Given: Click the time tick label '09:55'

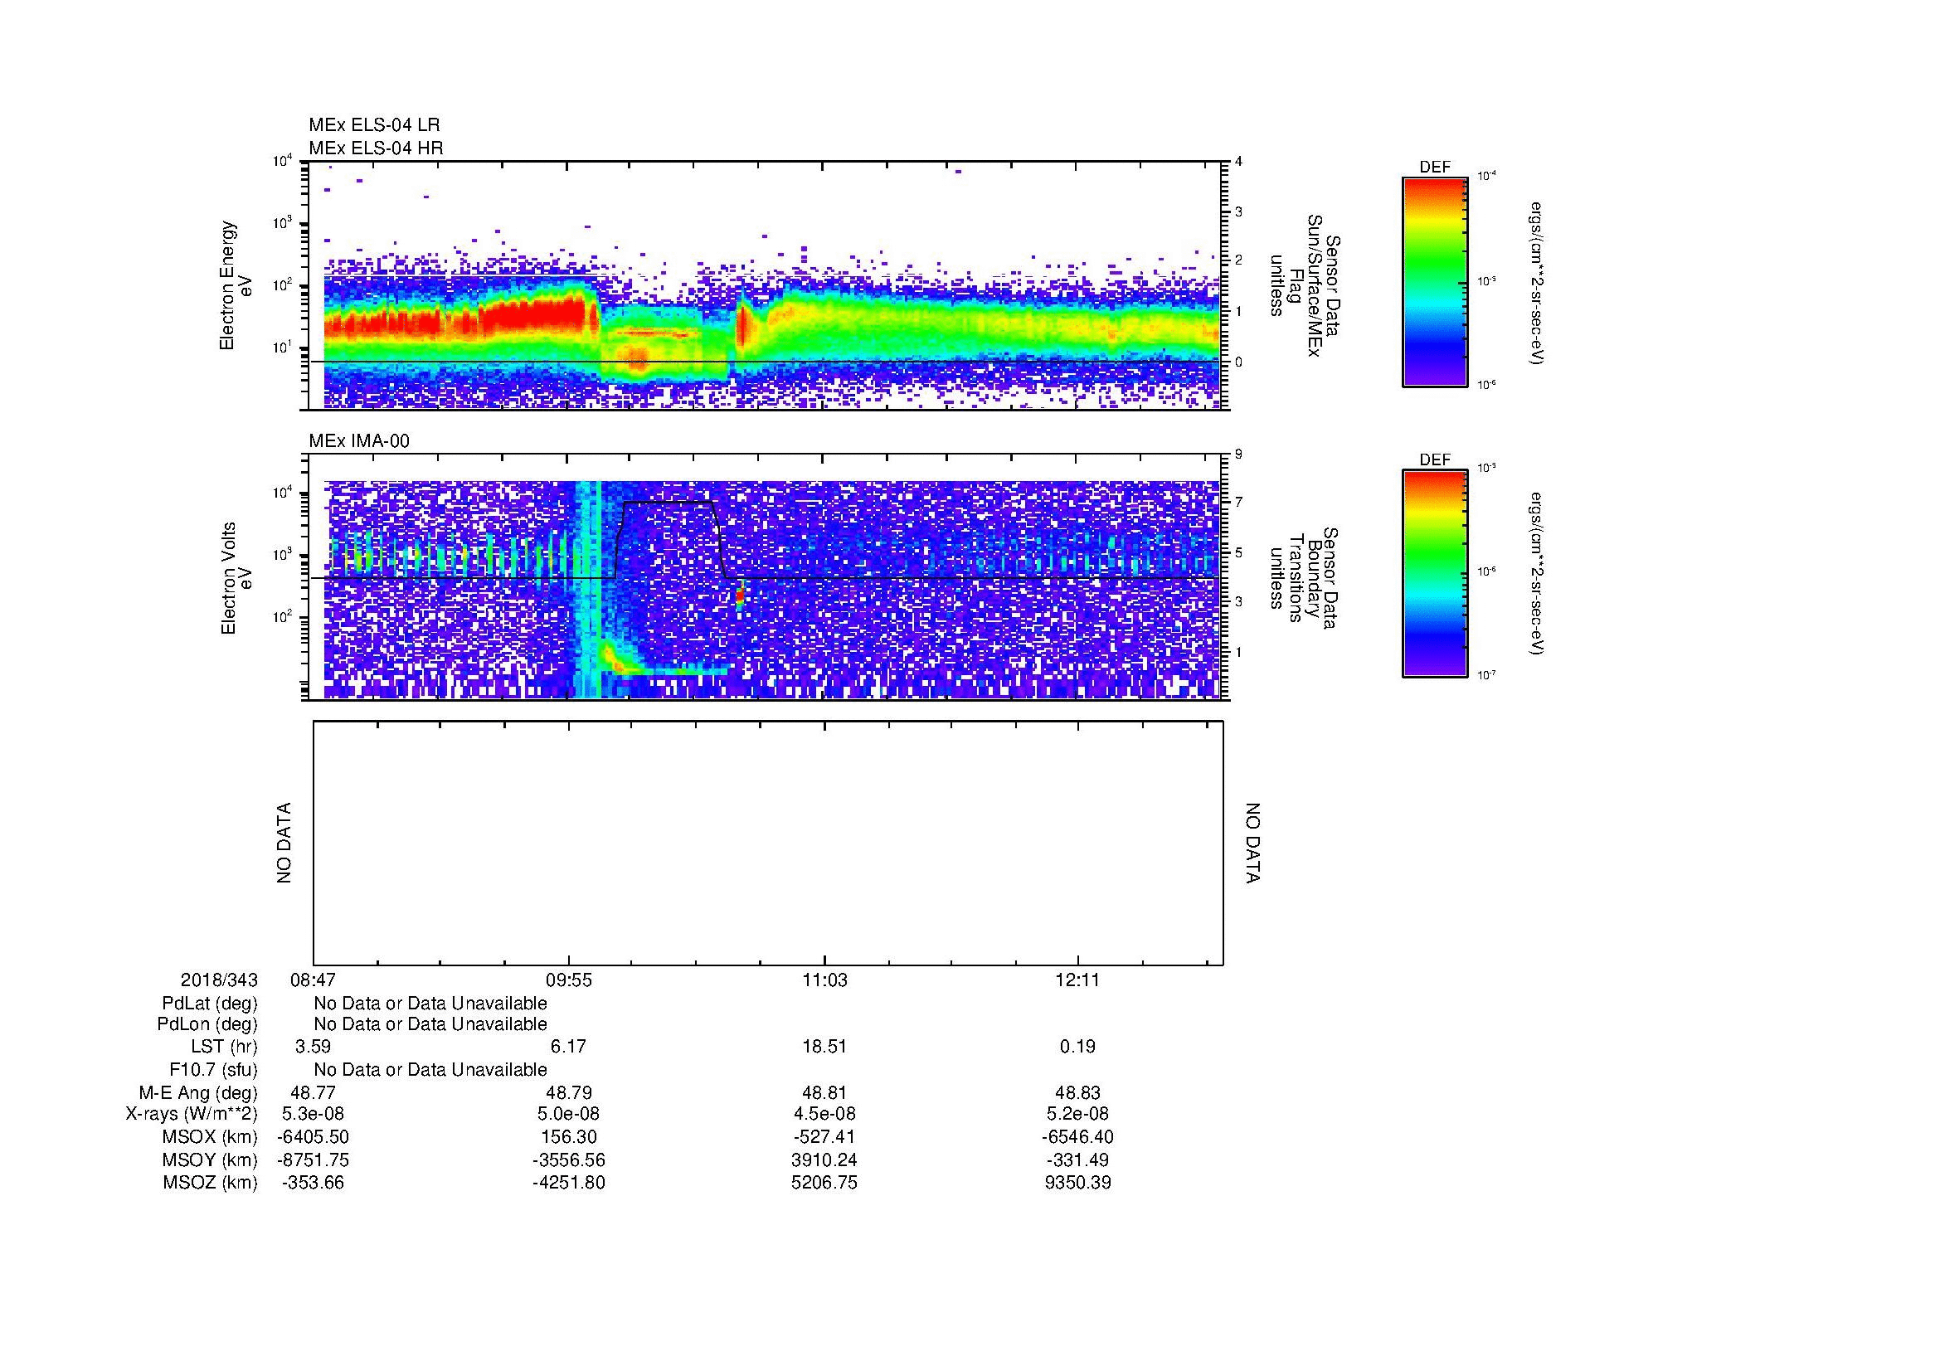Looking at the screenshot, I should tap(569, 980).
